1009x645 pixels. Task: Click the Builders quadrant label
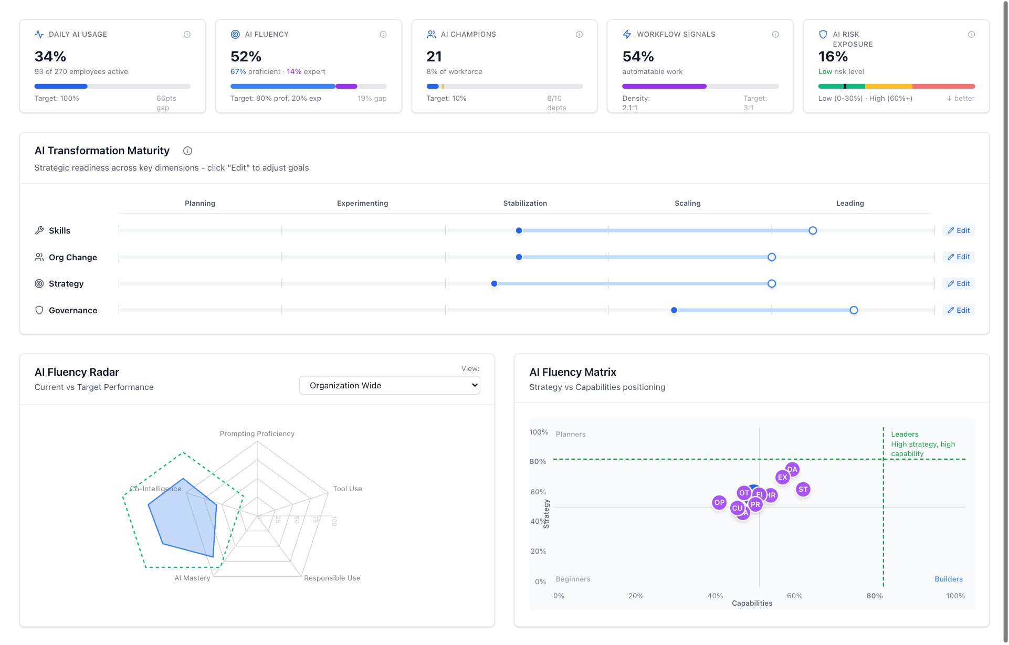949,579
